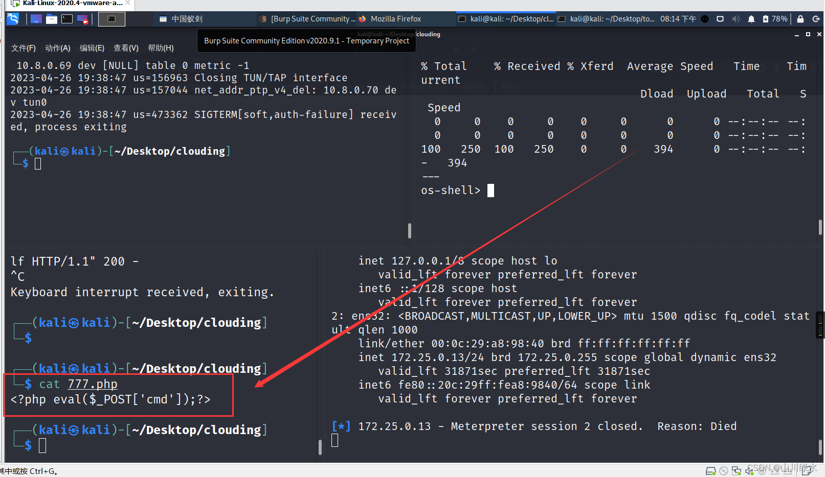The image size is (825, 477).
Task: Click the VMware hard disk status icon
Action: [711, 471]
